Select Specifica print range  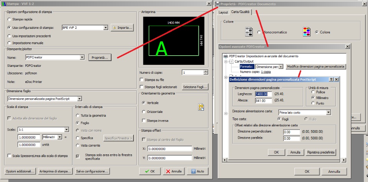click(77, 138)
